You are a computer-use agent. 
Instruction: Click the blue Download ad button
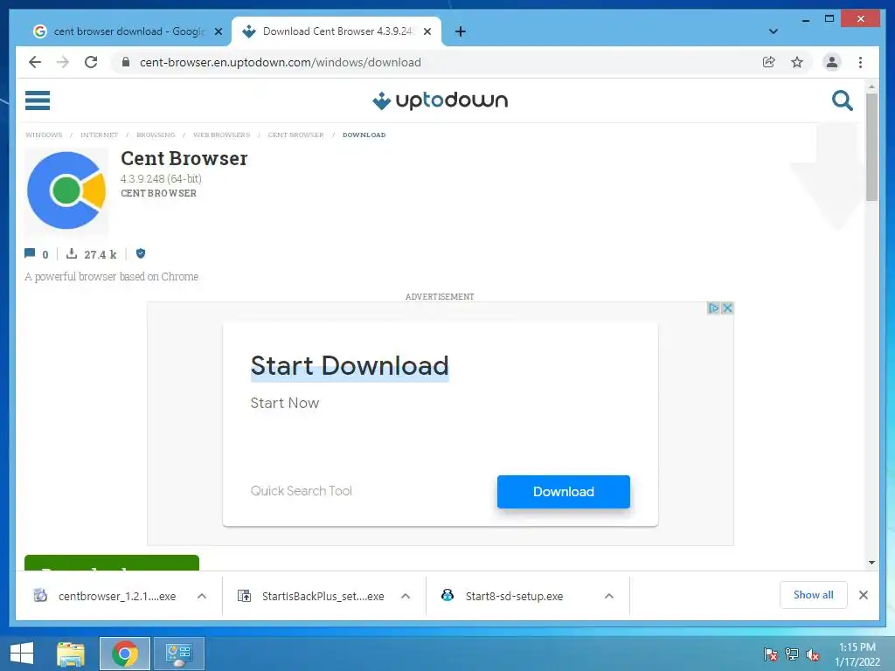564,492
